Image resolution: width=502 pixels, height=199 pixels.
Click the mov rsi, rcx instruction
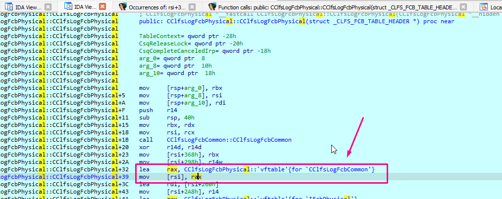tap(165, 132)
